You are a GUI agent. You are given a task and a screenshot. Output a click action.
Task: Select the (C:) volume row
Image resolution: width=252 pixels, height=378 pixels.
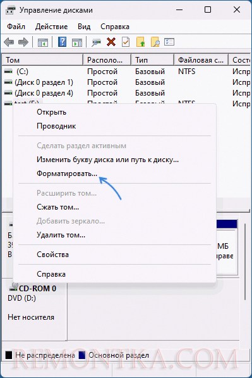coord(126,72)
